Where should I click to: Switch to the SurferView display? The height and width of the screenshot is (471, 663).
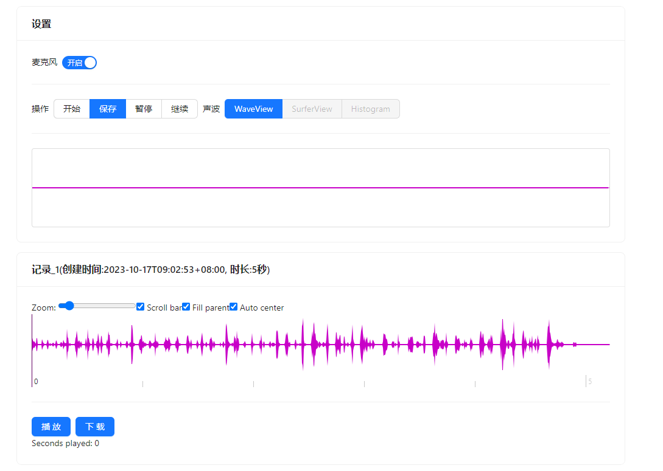click(312, 109)
